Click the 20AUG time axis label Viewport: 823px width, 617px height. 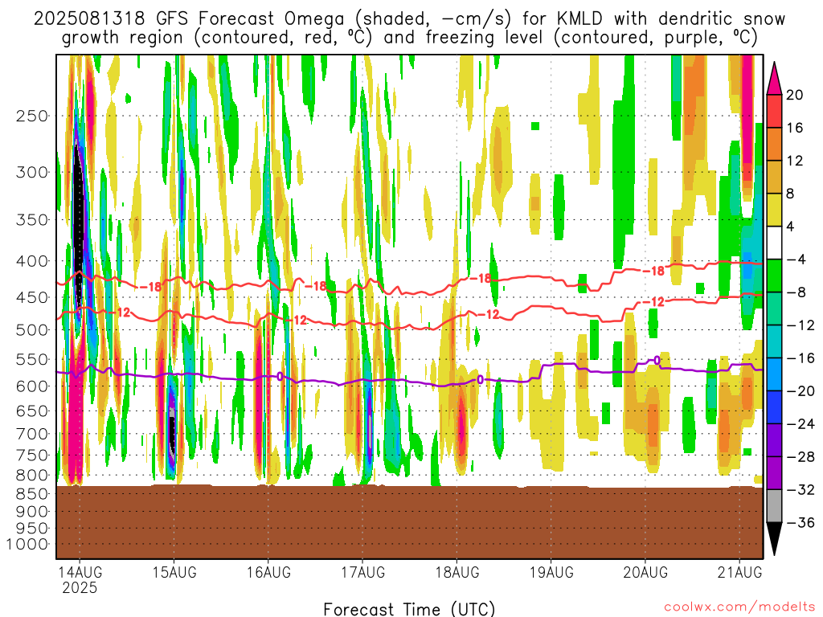645,572
